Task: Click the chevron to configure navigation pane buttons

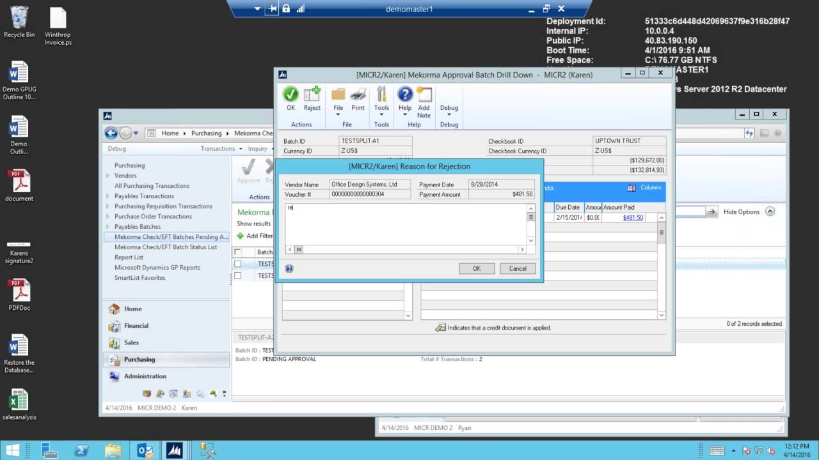Action: click(x=224, y=394)
